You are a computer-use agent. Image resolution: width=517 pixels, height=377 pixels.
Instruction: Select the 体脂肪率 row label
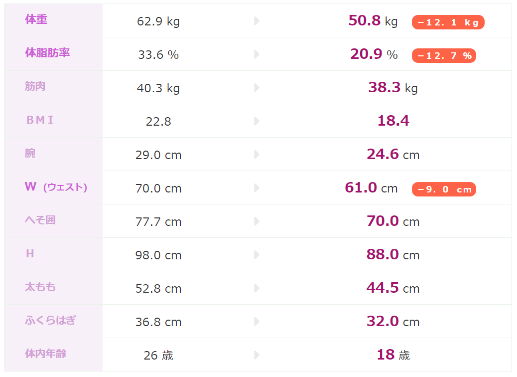point(47,53)
